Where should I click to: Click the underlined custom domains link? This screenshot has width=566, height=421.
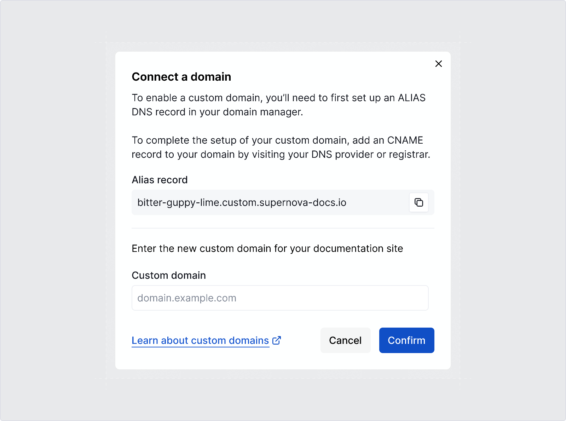200,340
